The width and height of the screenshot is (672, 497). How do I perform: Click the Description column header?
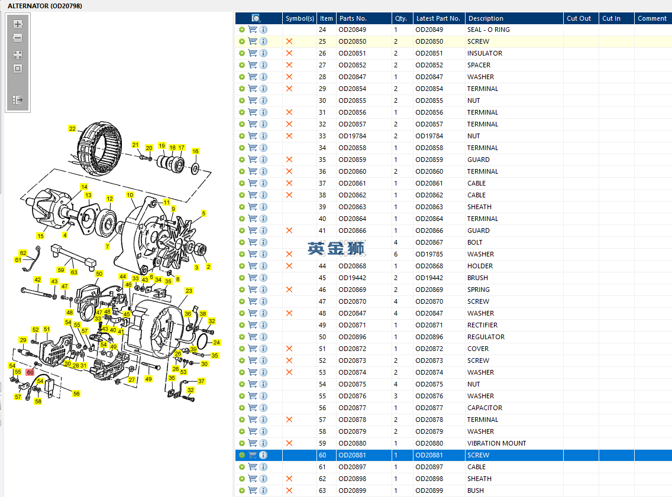point(485,18)
